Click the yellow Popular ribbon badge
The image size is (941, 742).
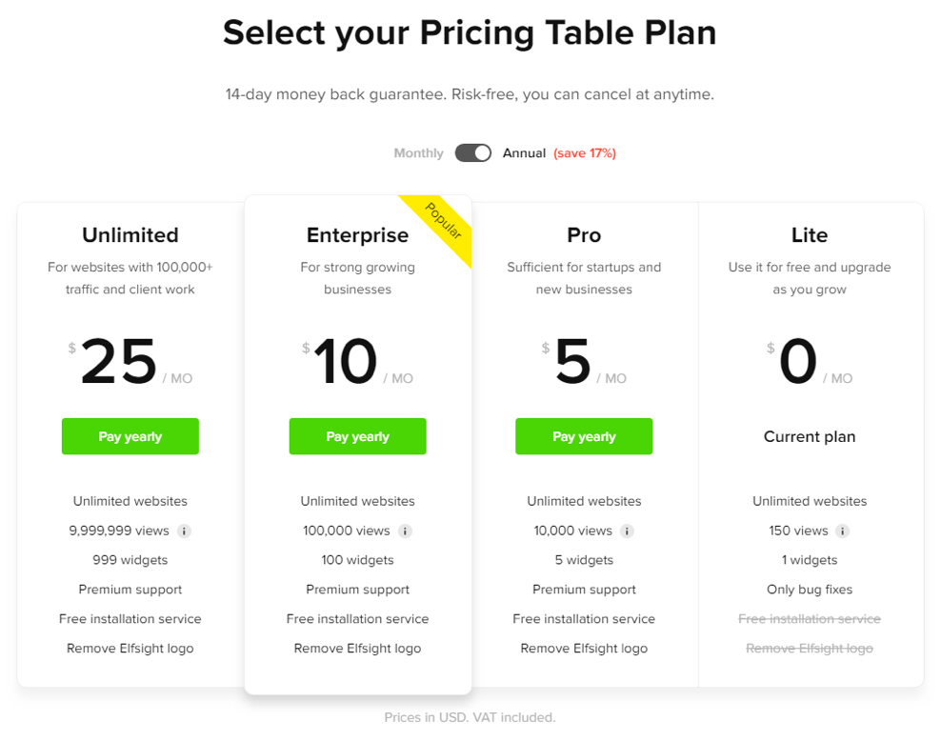tap(444, 222)
